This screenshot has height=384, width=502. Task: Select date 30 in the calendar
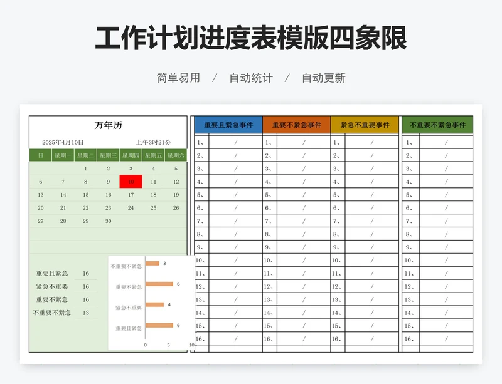click(x=108, y=221)
